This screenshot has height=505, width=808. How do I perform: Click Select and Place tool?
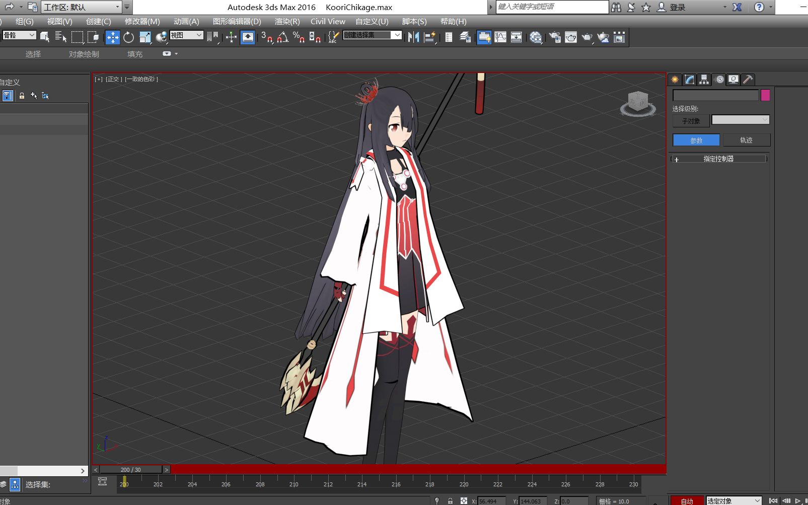[x=161, y=37]
